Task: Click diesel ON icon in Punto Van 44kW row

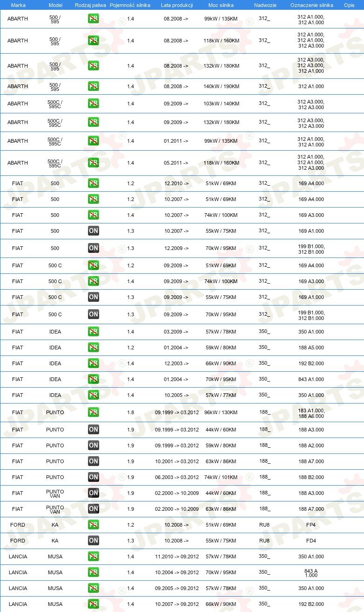Action: (x=94, y=493)
